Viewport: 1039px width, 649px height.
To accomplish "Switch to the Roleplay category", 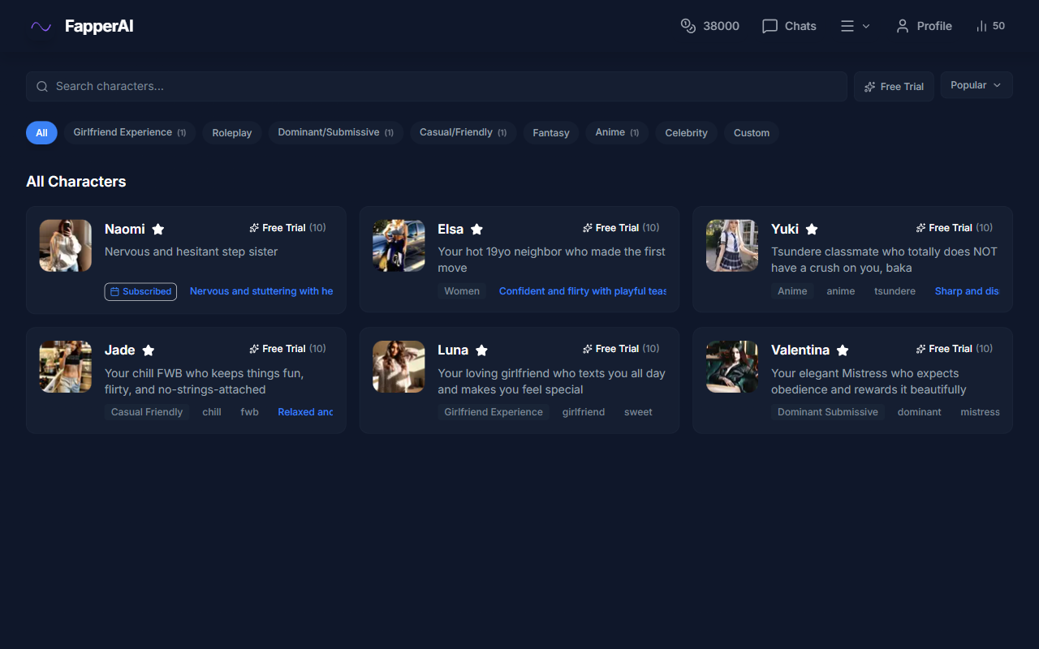I will [x=231, y=132].
